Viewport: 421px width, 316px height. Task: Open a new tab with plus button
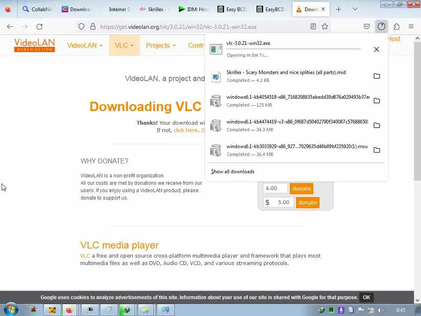point(339,9)
